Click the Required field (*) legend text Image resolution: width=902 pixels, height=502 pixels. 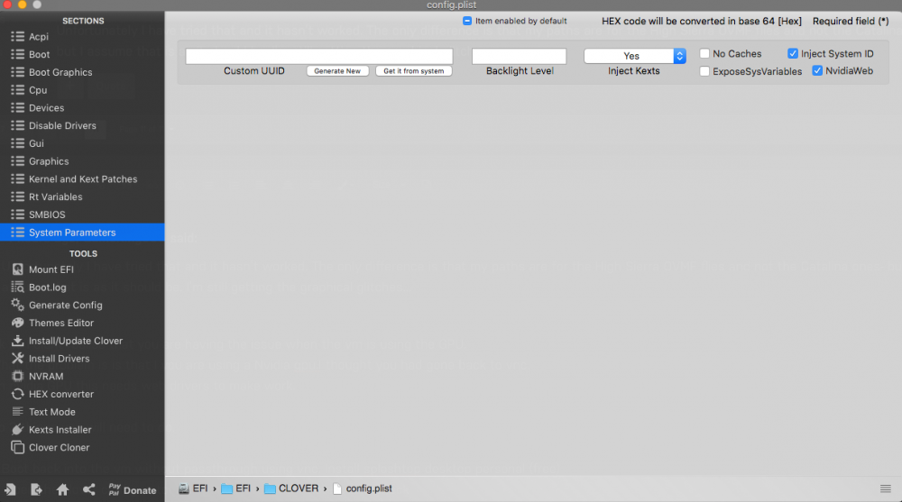click(x=851, y=21)
